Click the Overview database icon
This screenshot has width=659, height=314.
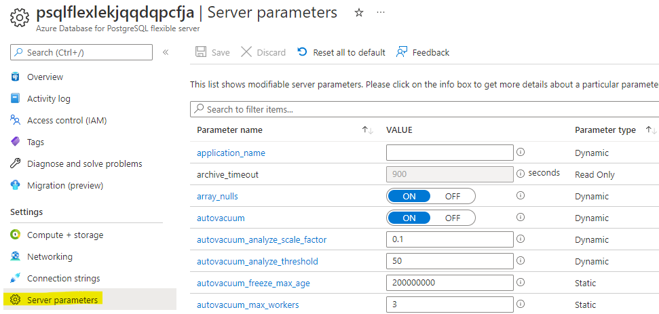[16, 77]
